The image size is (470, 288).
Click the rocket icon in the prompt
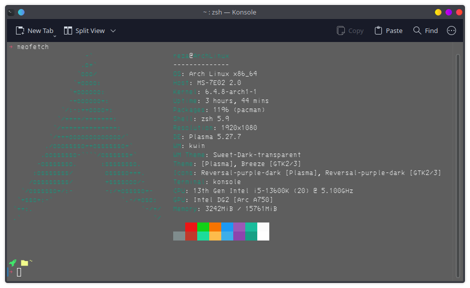click(13, 263)
